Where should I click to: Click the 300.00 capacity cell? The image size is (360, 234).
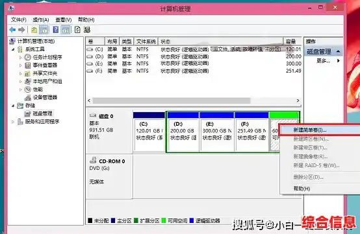pos(294,64)
